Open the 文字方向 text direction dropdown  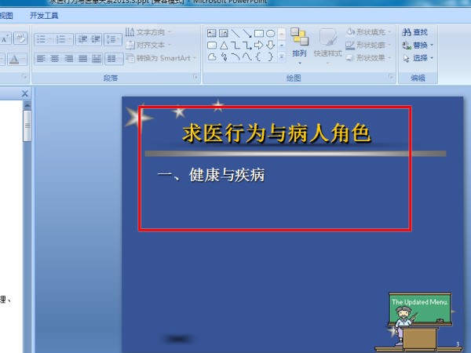[148, 32]
